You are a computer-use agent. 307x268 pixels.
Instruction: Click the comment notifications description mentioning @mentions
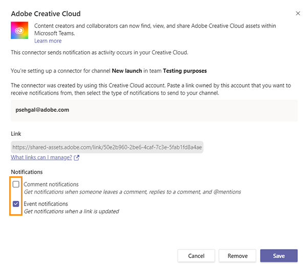pyautogui.click(x=133, y=192)
